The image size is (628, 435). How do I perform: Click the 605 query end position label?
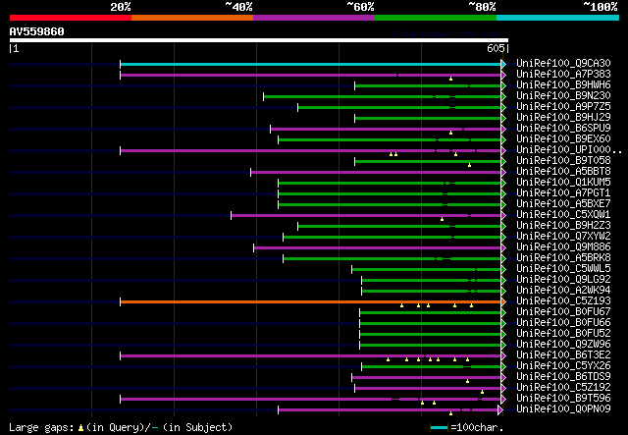[496, 48]
